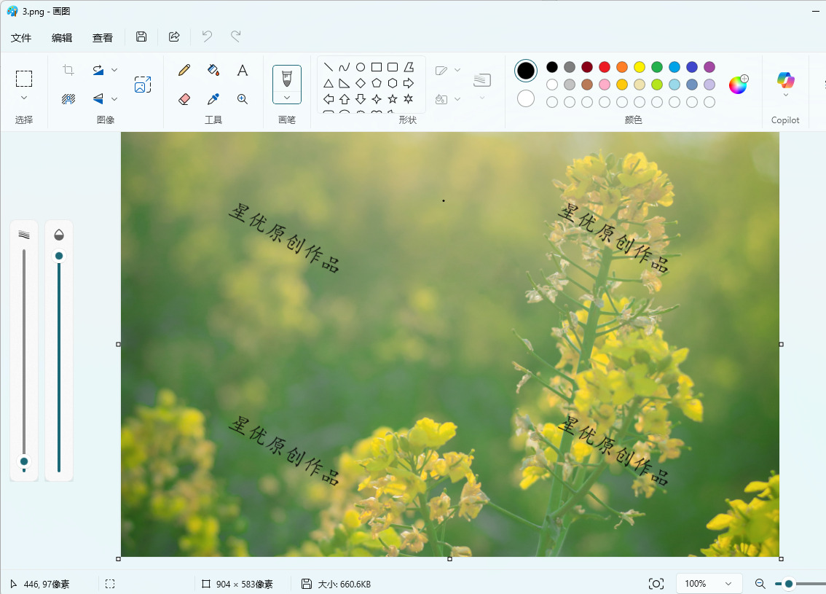Open the 查看 menu

pos(102,37)
